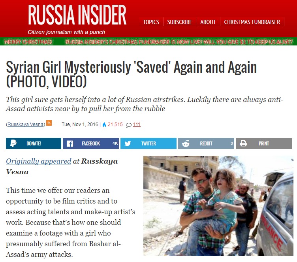Click the PayPal logo on Donate button
Screen dimensions: 297x262
click(13, 143)
